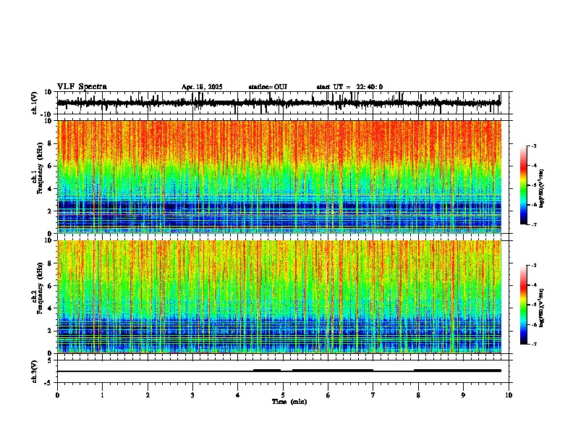This screenshot has height=443, width=573.
Task: Click the ch.1 voltage waveform trace panel
Action: point(283,103)
